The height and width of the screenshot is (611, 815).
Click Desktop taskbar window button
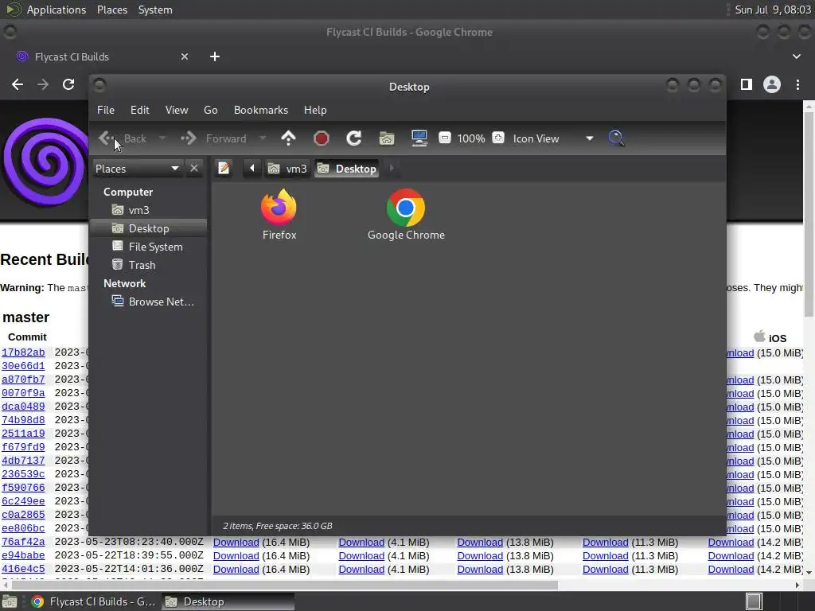pos(228,601)
